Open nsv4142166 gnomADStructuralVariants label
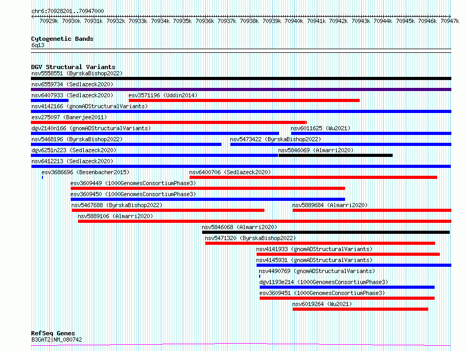 (x=90, y=106)
